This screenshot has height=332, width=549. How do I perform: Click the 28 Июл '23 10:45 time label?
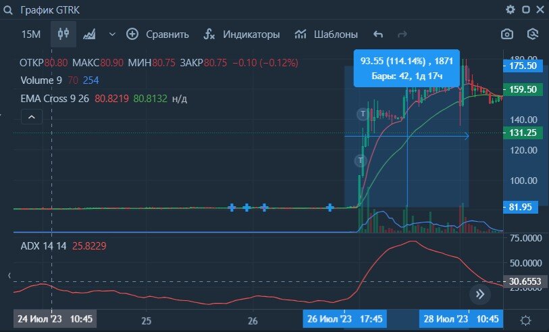[461, 319]
